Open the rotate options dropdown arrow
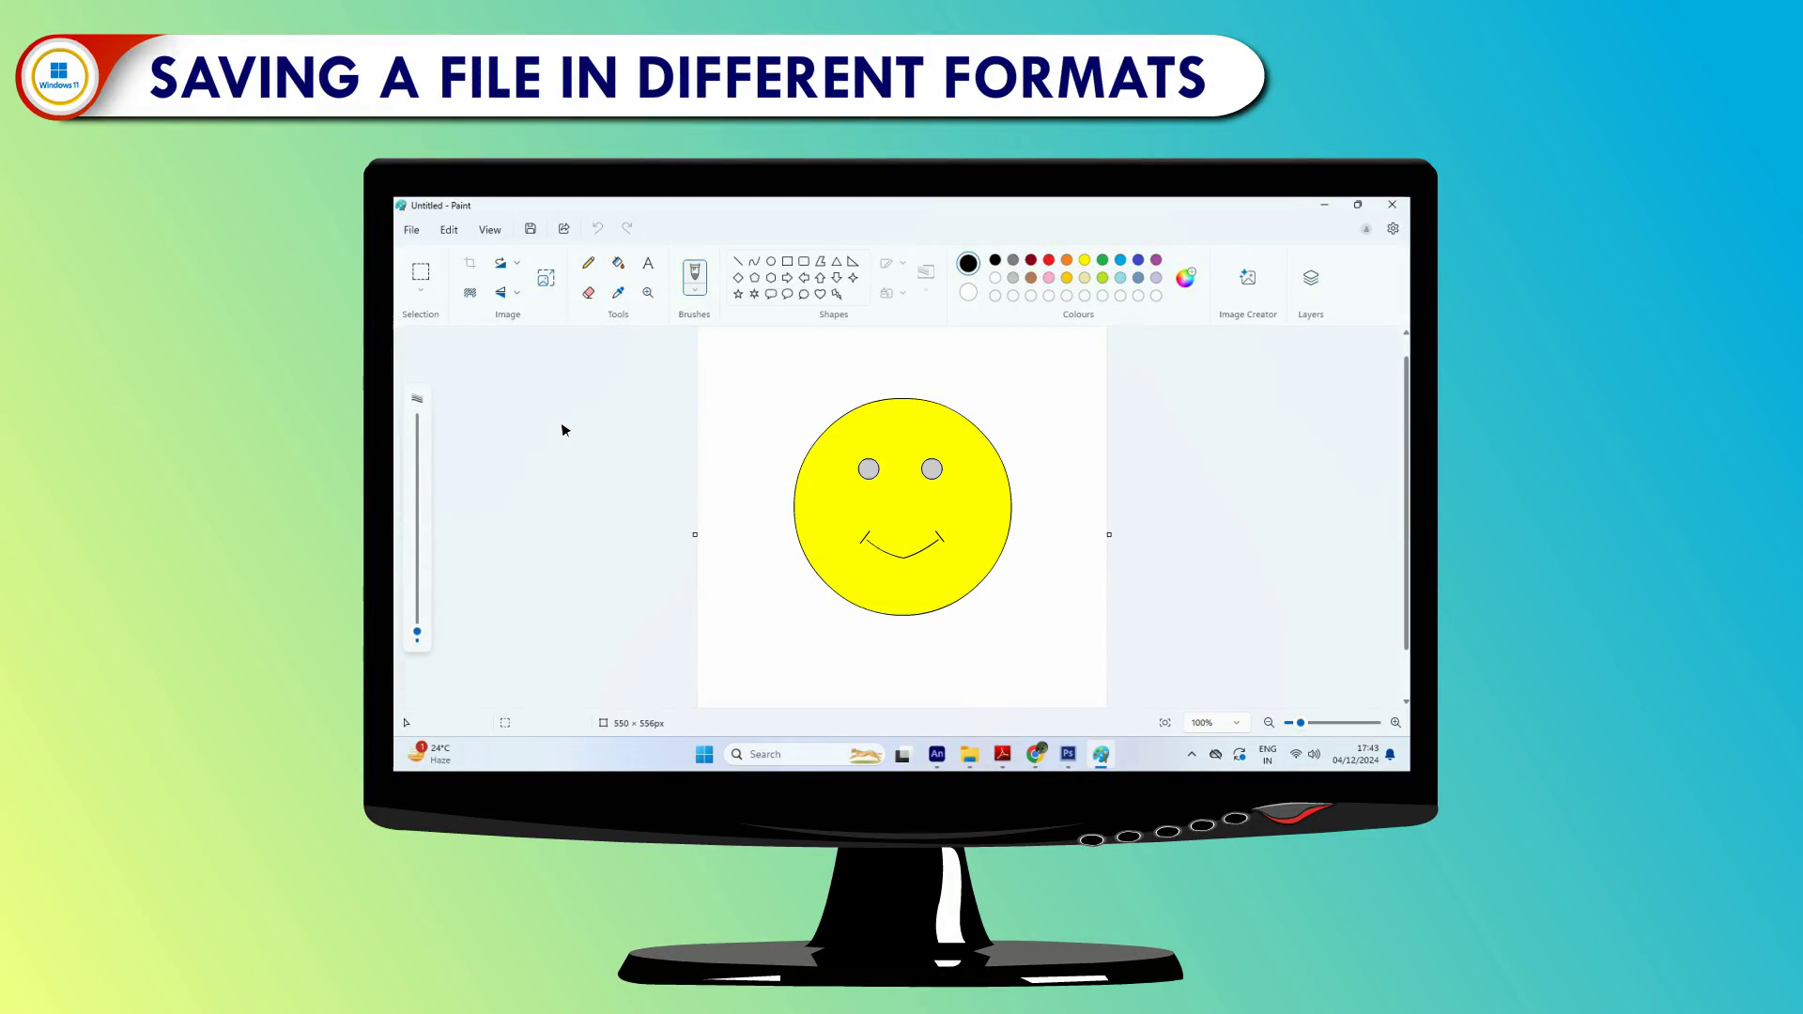 [516, 263]
